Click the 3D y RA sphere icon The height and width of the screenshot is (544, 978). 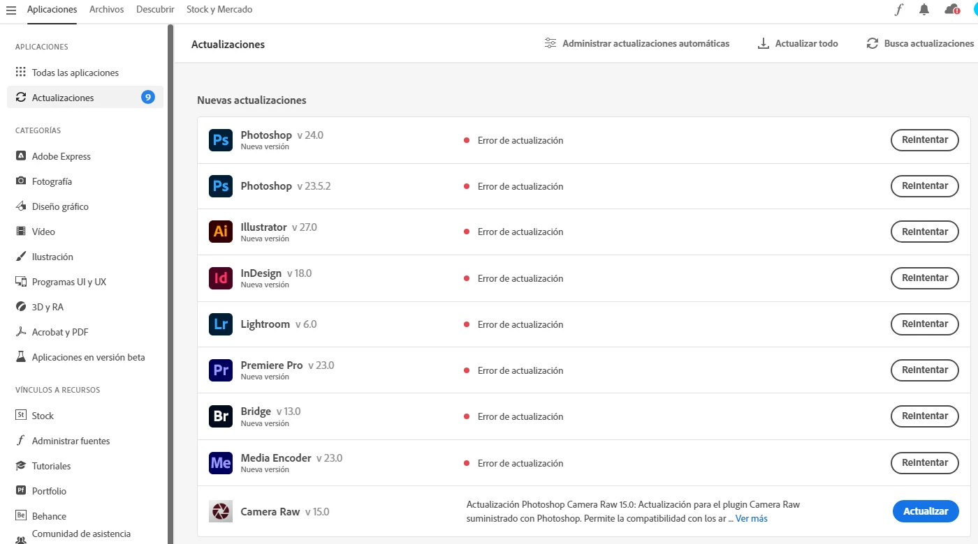click(x=20, y=307)
